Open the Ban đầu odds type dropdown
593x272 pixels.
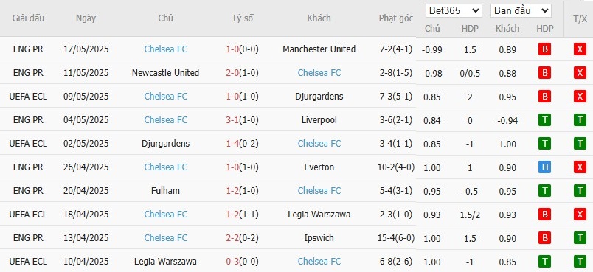tap(521, 11)
